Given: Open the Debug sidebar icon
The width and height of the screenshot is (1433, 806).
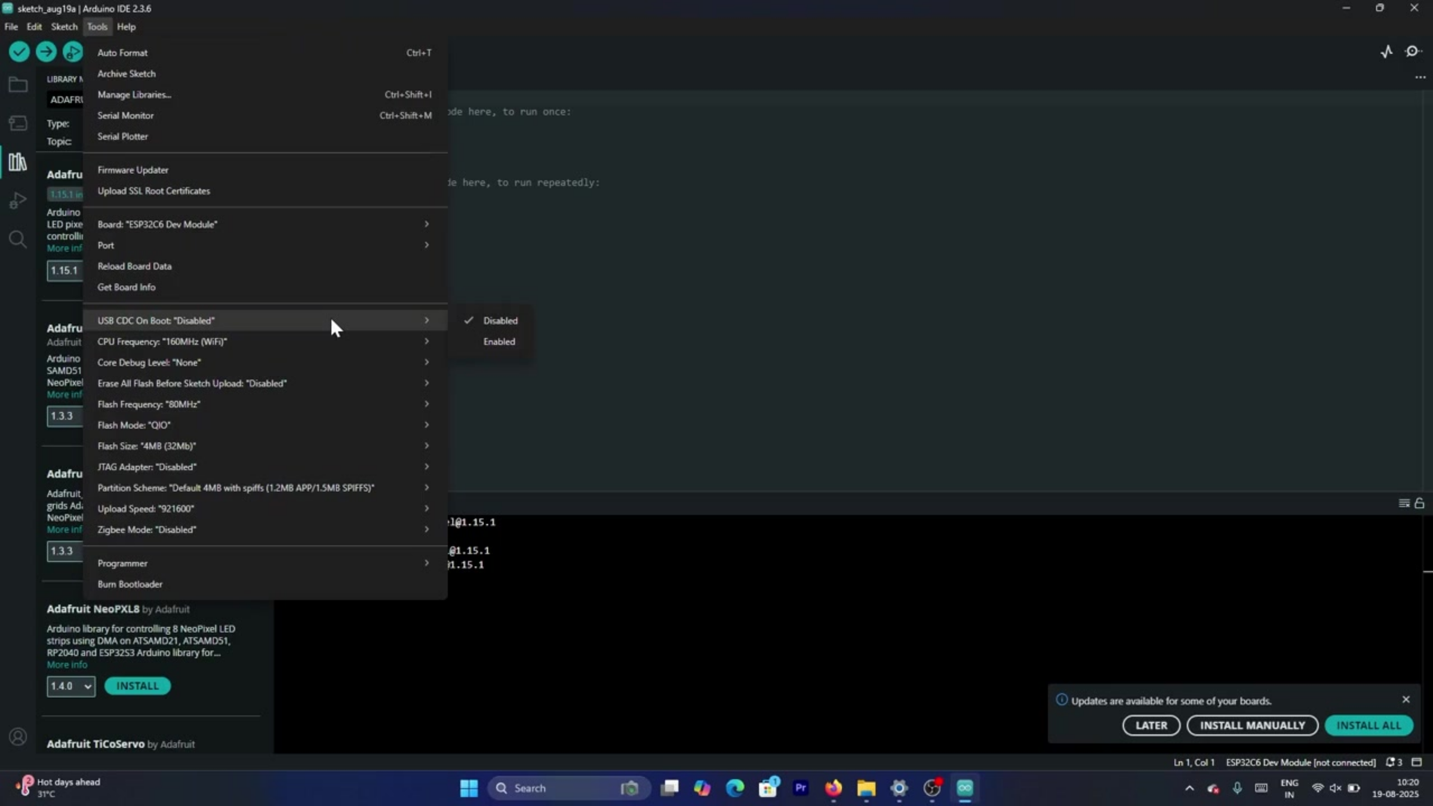Looking at the screenshot, I should pos(18,200).
